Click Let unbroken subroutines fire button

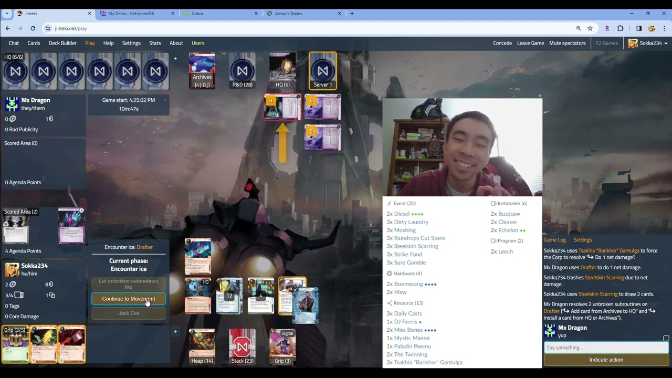[x=129, y=284]
